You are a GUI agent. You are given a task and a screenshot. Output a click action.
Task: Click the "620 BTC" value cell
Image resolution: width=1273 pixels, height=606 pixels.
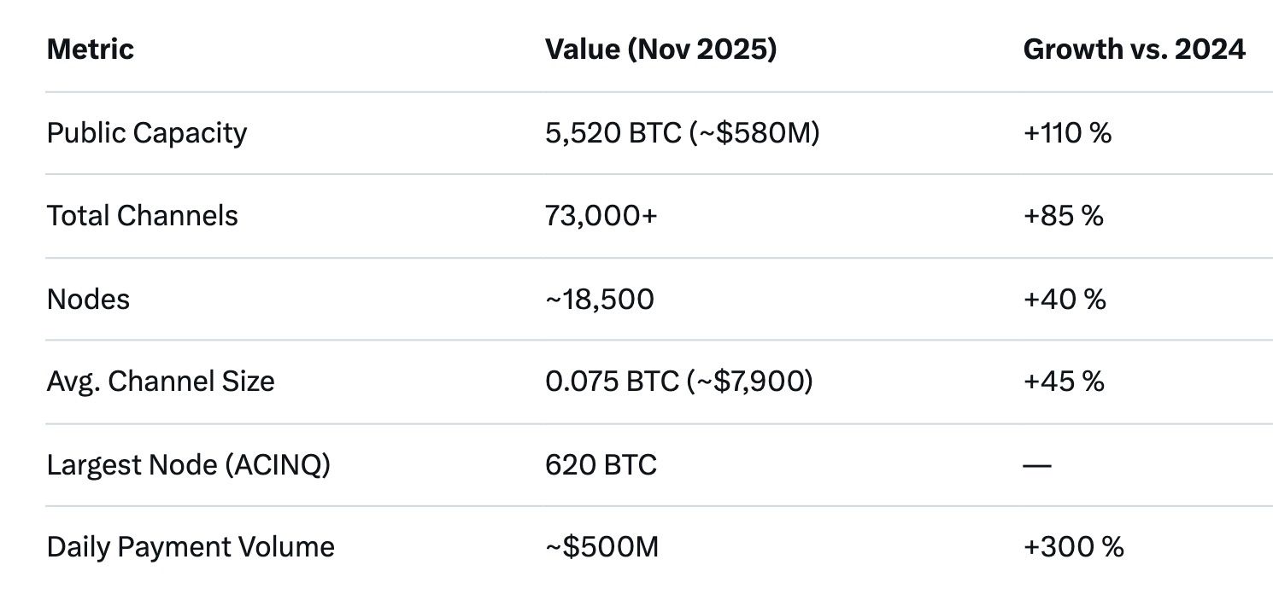click(x=601, y=465)
